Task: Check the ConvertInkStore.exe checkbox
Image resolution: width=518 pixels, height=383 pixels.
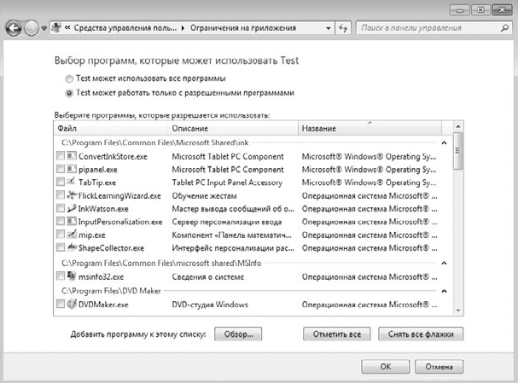Action: pos(61,155)
